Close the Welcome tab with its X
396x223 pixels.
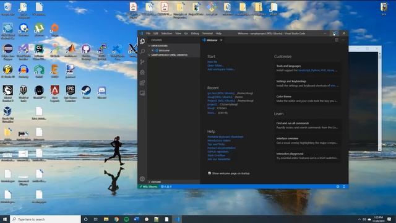pyautogui.click(x=222, y=40)
